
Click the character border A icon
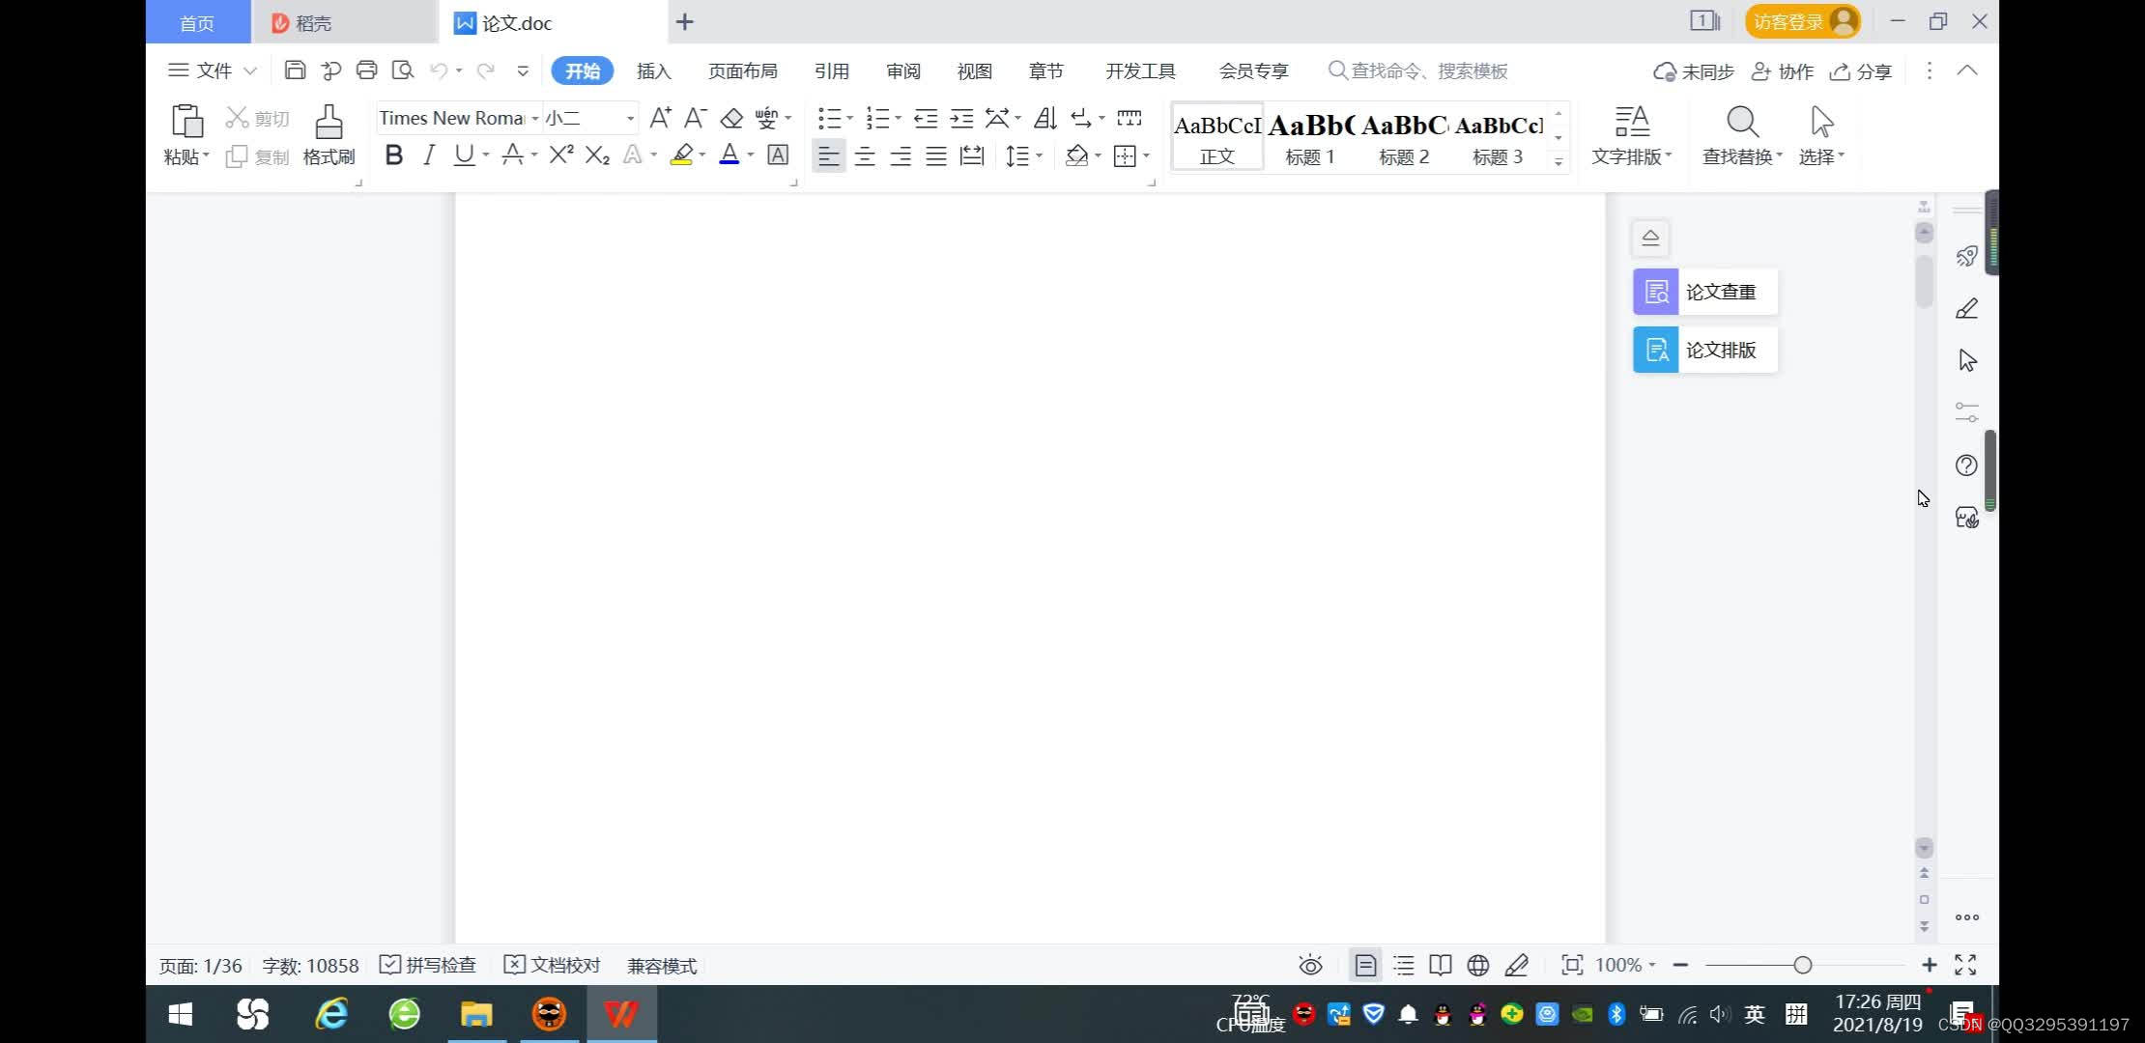(778, 155)
